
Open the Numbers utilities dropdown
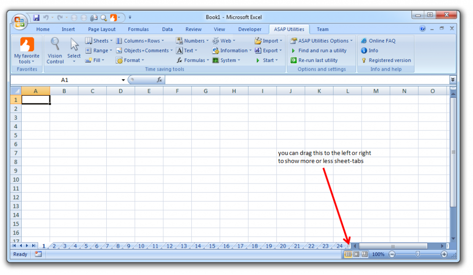[193, 41]
